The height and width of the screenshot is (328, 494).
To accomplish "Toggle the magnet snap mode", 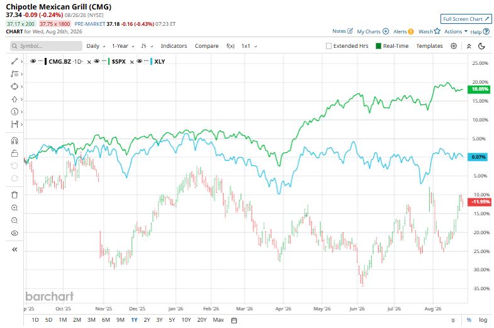I will [14, 140].
